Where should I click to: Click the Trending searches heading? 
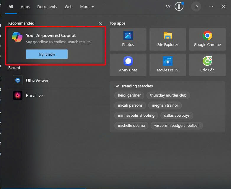point(137,86)
